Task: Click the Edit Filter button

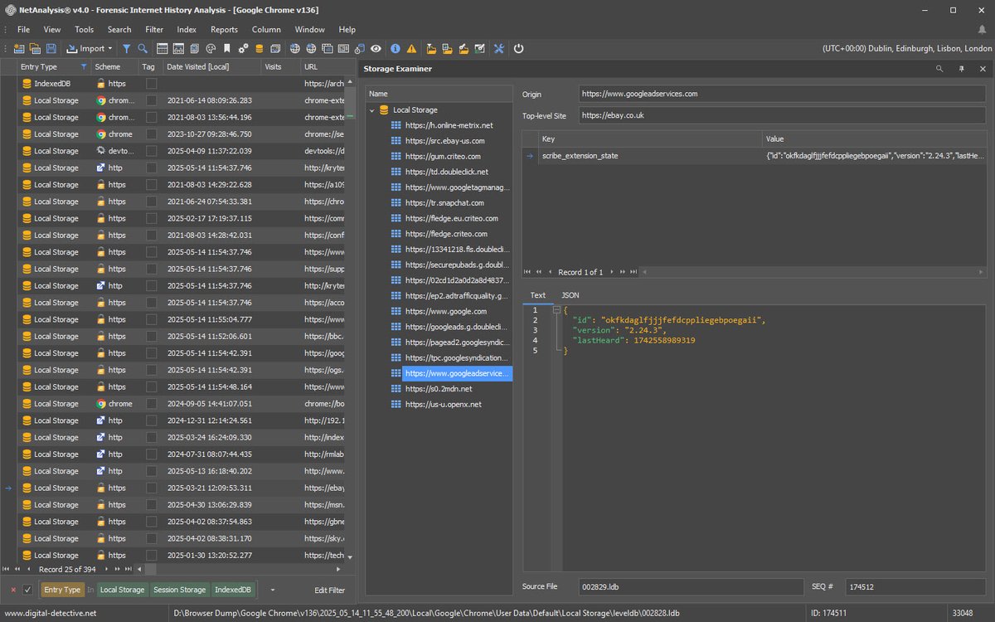Action: [329, 590]
